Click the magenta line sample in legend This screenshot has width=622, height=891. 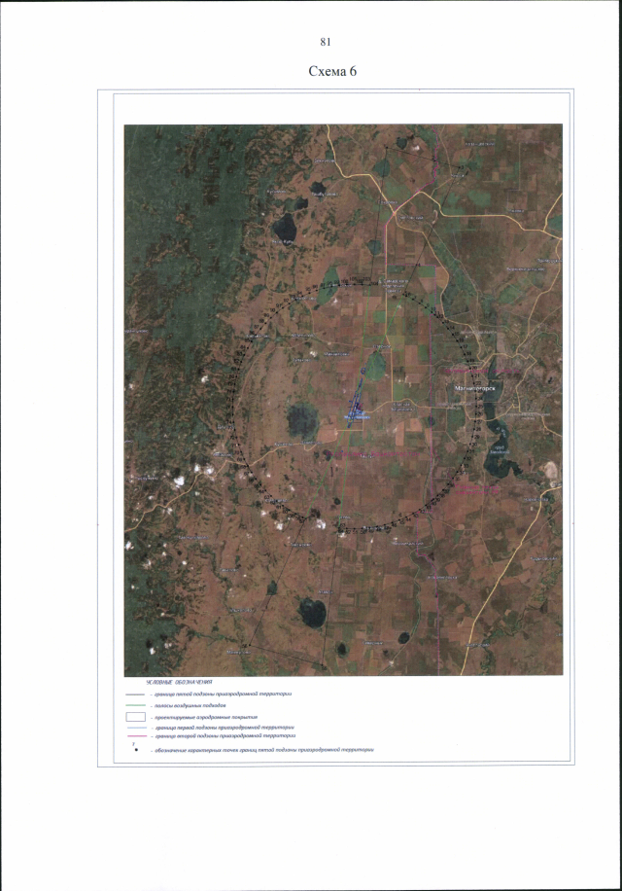point(135,738)
